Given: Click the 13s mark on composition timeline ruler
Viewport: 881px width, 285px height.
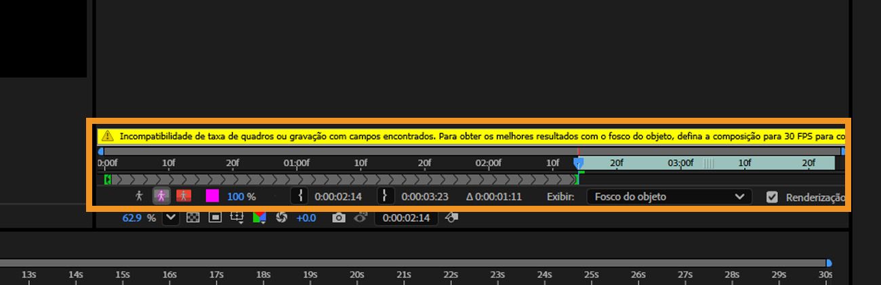Looking at the screenshot, I should 28,275.
